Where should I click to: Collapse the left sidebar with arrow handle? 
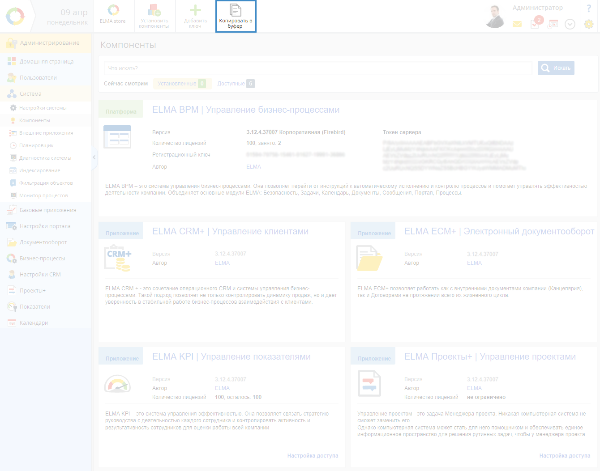(x=94, y=157)
